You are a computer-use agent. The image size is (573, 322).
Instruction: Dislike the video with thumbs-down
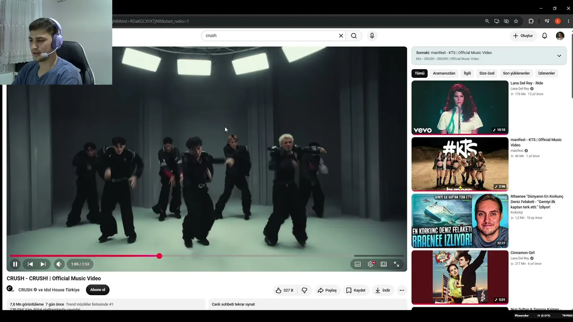(x=304, y=290)
